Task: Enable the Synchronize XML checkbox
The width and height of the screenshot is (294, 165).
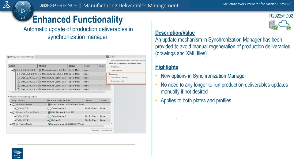Action: [109, 81]
